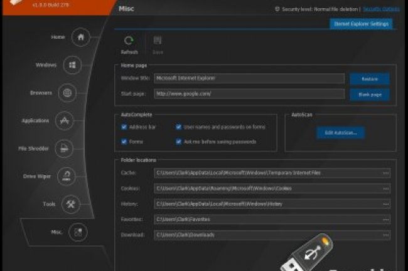408x271 pixels.
Task: Select the File Shredder menu label
Action: [x=33, y=148]
